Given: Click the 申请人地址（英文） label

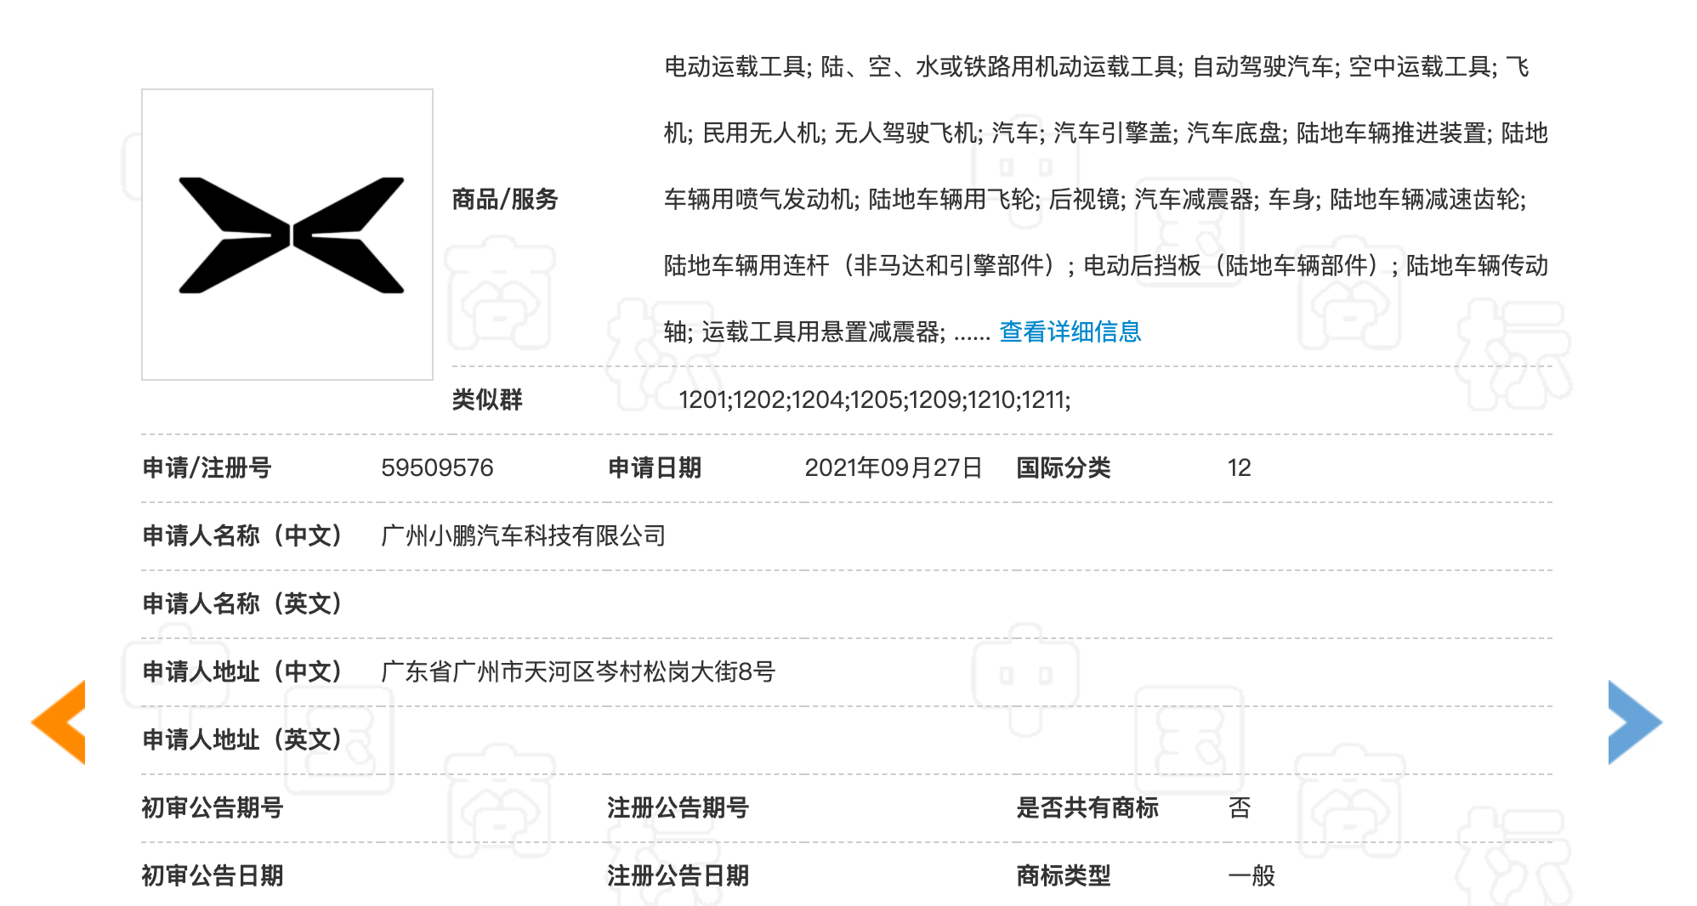Looking at the screenshot, I should point(242,739).
